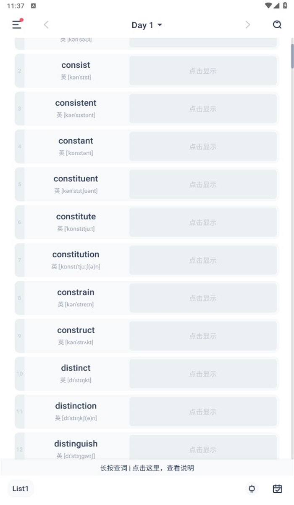The image size is (294, 505).
Task: Open the search icon
Action: coord(277,25)
